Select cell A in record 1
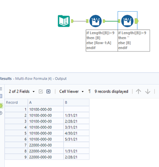The image size is (159, 167). [x=45, y=109]
